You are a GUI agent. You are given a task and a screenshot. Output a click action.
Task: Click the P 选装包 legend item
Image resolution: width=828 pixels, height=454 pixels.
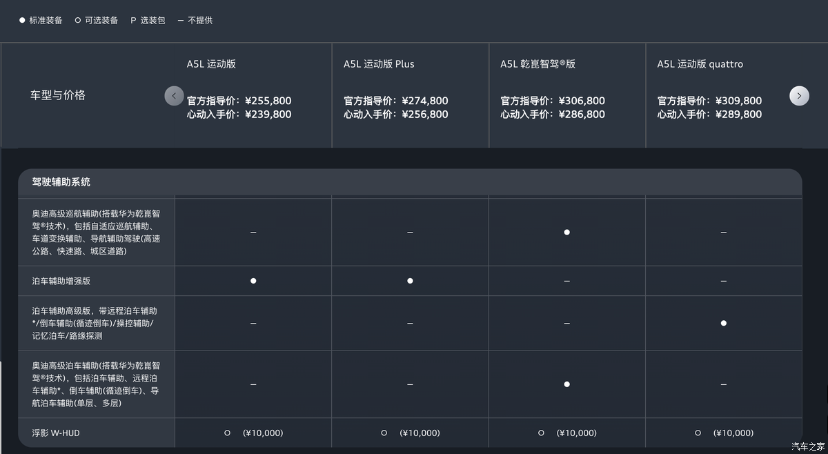[148, 21]
